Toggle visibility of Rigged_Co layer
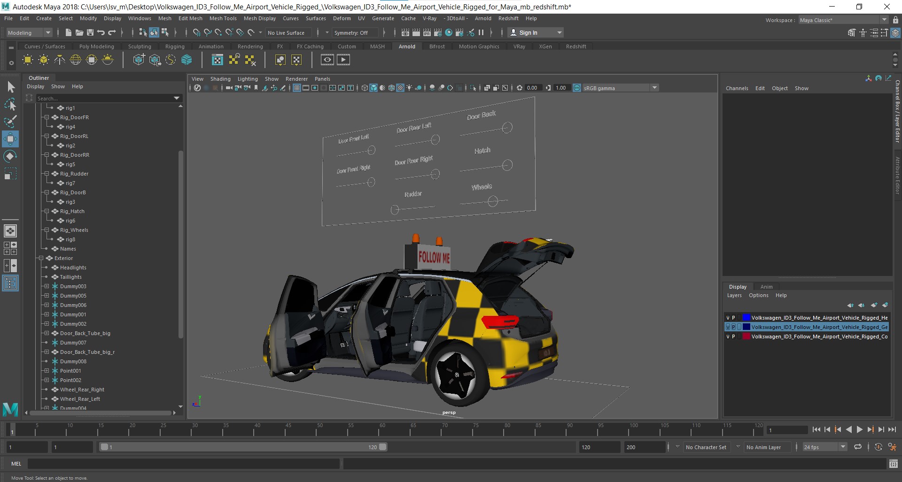 pyautogui.click(x=728, y=337)
